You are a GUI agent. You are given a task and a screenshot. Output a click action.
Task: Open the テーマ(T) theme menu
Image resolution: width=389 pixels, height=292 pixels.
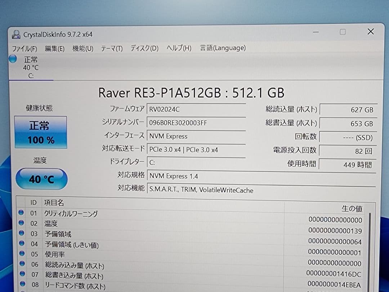112,48
